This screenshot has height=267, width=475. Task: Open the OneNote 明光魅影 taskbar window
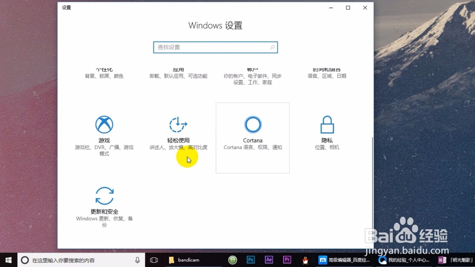456,260
